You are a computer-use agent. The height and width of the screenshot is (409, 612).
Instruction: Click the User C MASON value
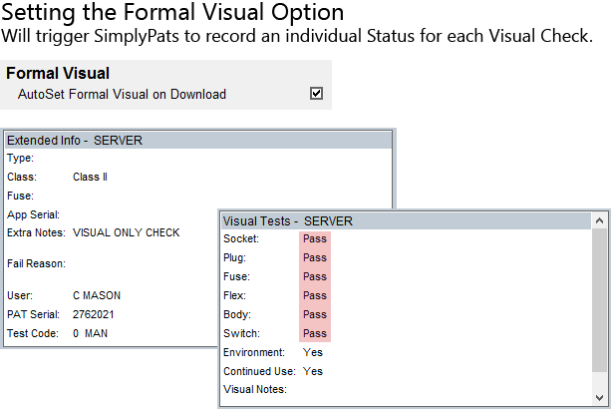(x=99, y=296)
